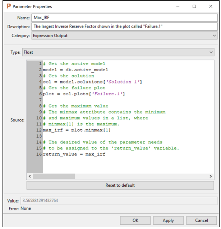Image resolution: width=221 pixels, height=229 pixels.
Task: Place cursor on line 'model = db.active_model'
Action: (75, 70)
